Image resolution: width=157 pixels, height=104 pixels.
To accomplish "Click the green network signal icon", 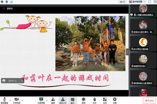I will [x=11, y=2].
